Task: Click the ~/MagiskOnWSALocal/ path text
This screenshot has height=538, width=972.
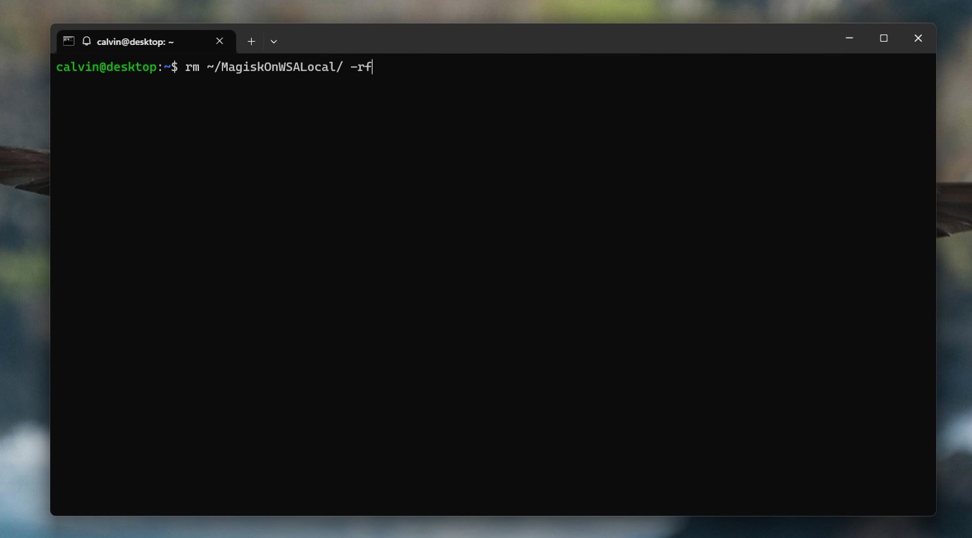Action: tap(275, 67)
